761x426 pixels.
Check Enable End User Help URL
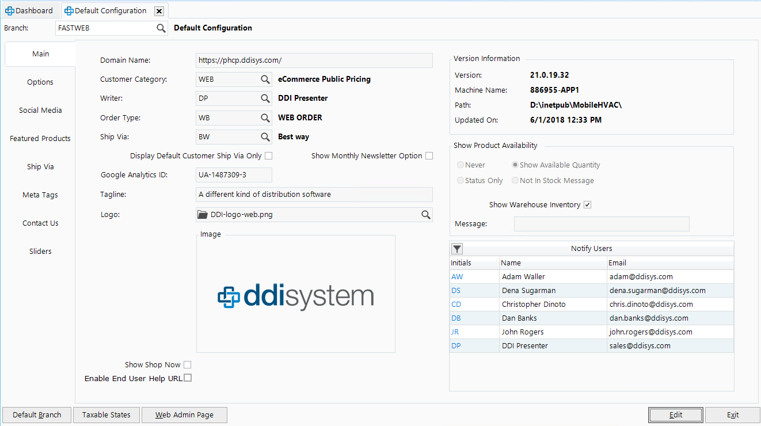(x=188, y=378)
